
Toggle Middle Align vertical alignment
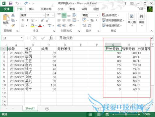tap(64, 15)
